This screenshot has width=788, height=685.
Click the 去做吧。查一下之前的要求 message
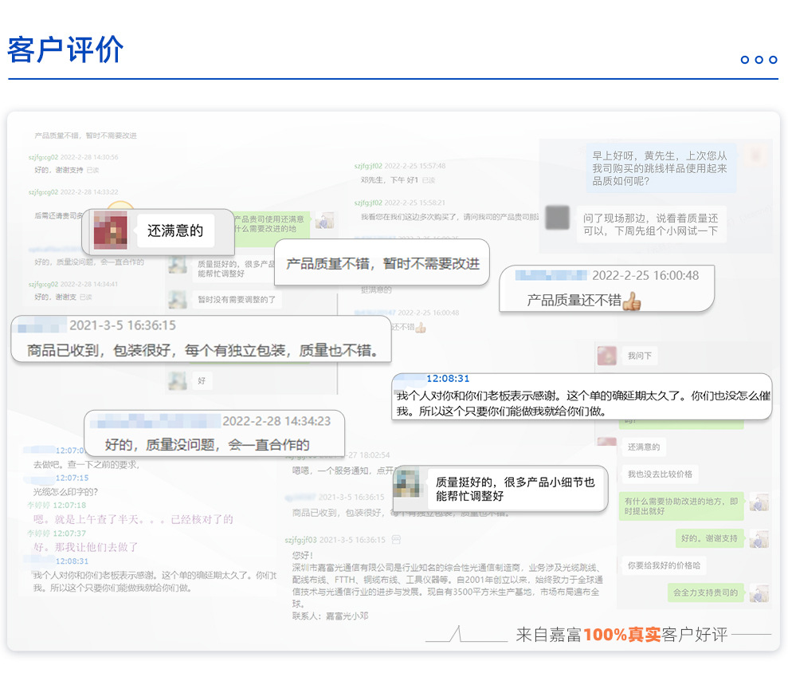(86, 464)
